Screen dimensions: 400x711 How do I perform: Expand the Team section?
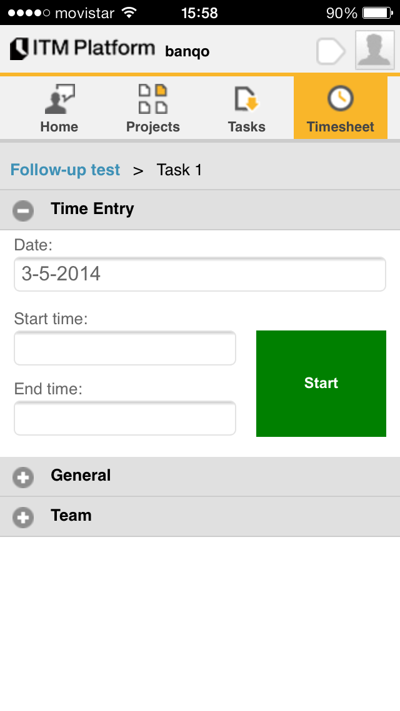pyautogui.click(x=23, y=517)
